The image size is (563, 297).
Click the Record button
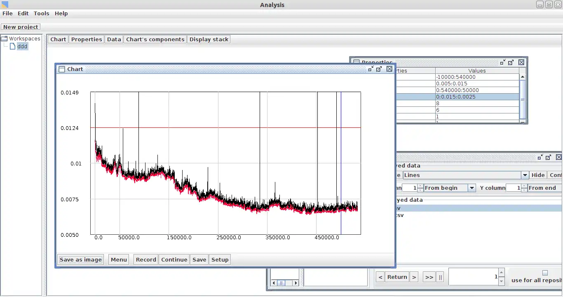(x=146, y=259)
